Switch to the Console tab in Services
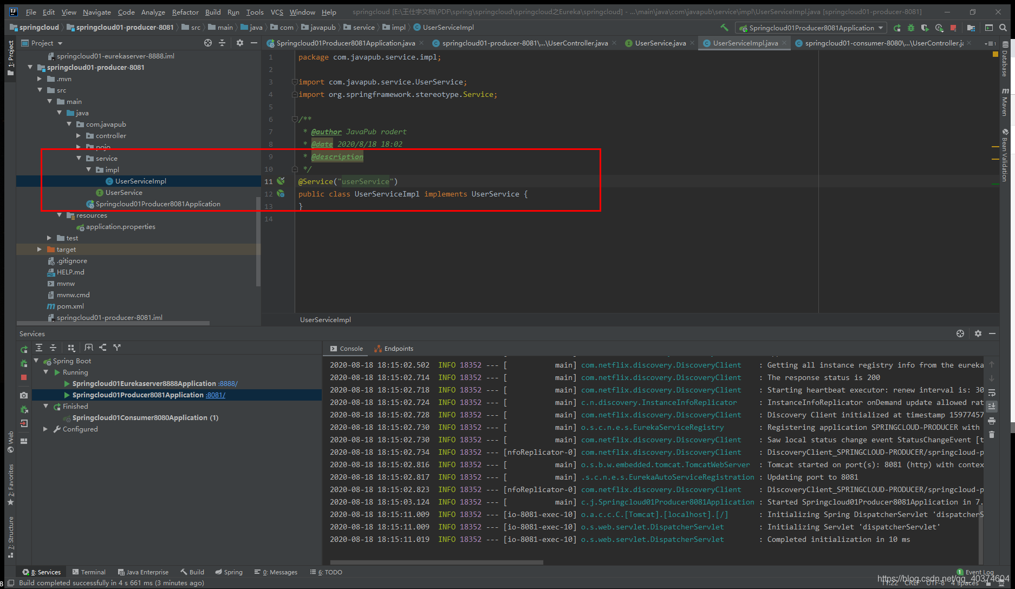The width and height of the screenshot is (1015, 589). pos(347,349)
